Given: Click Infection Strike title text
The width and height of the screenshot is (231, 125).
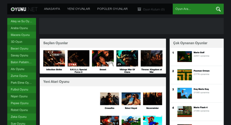Looking at the screenshot, I should coord(54,69).
